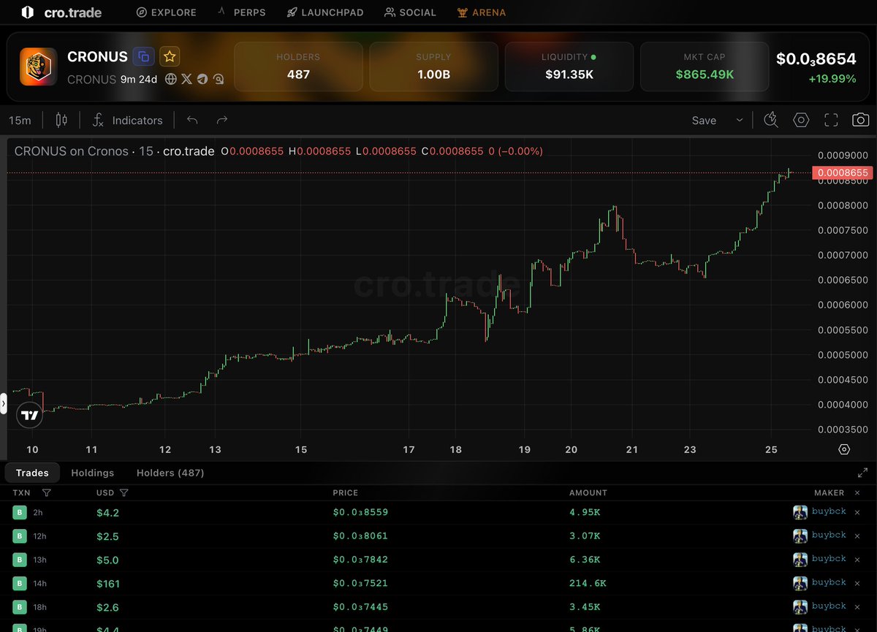Open the token Telegram link
The width and height of the screenshot is (877, 632).
click(202, 79)
